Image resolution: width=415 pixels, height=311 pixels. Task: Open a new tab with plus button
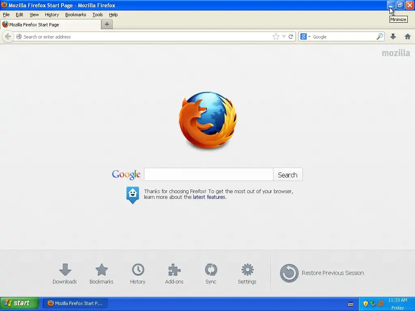107,24
